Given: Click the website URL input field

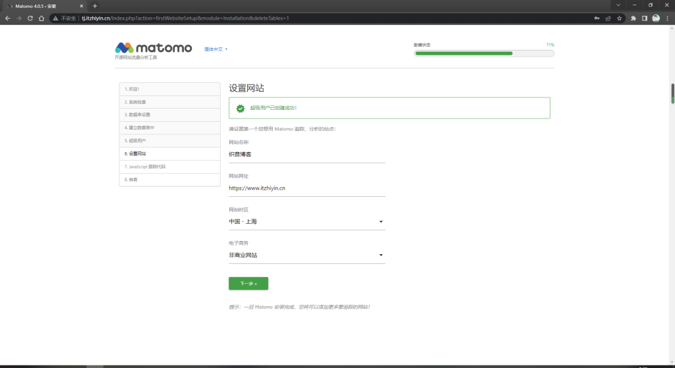Looking at the screenshot, I should tap(307, 188).
